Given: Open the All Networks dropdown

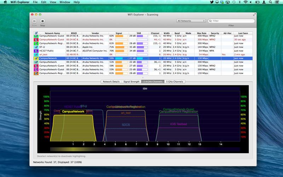Looking at the screenshot, I should pyautogui.click(x=191, y=21).
